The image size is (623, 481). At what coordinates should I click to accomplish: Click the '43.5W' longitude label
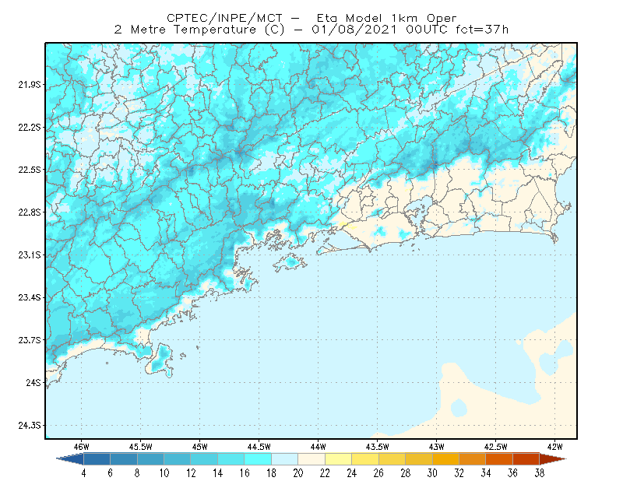378,447
